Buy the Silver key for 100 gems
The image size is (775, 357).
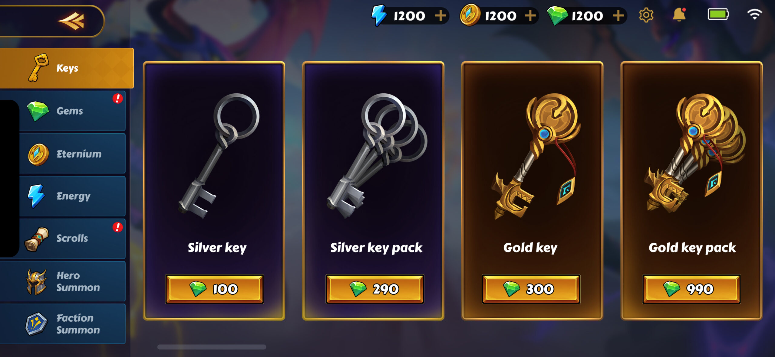pyautogui.click(x=214, y=289)
